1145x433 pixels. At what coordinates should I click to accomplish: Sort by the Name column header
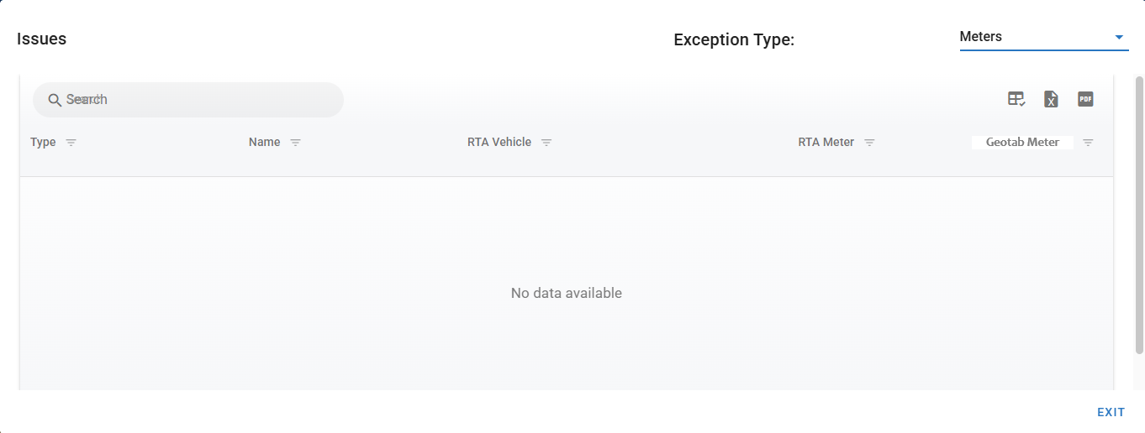264,142
